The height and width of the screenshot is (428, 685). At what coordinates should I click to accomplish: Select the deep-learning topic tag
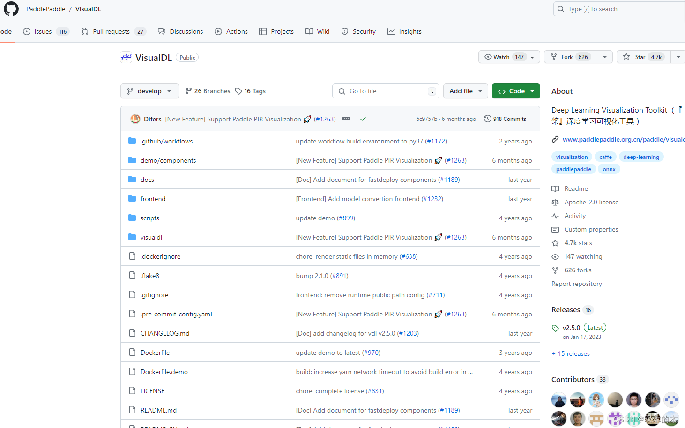(641, 157)
